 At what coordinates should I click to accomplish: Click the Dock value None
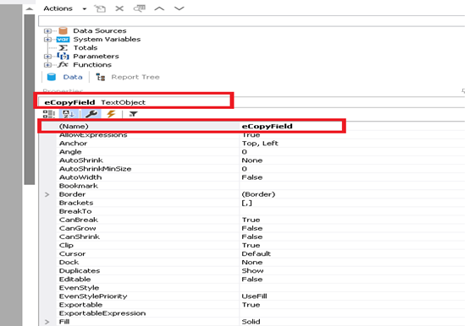pyautogui.click(x=252, y=263)
